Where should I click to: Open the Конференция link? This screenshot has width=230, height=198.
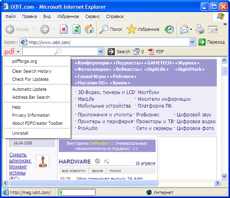[x=93, y=63]
